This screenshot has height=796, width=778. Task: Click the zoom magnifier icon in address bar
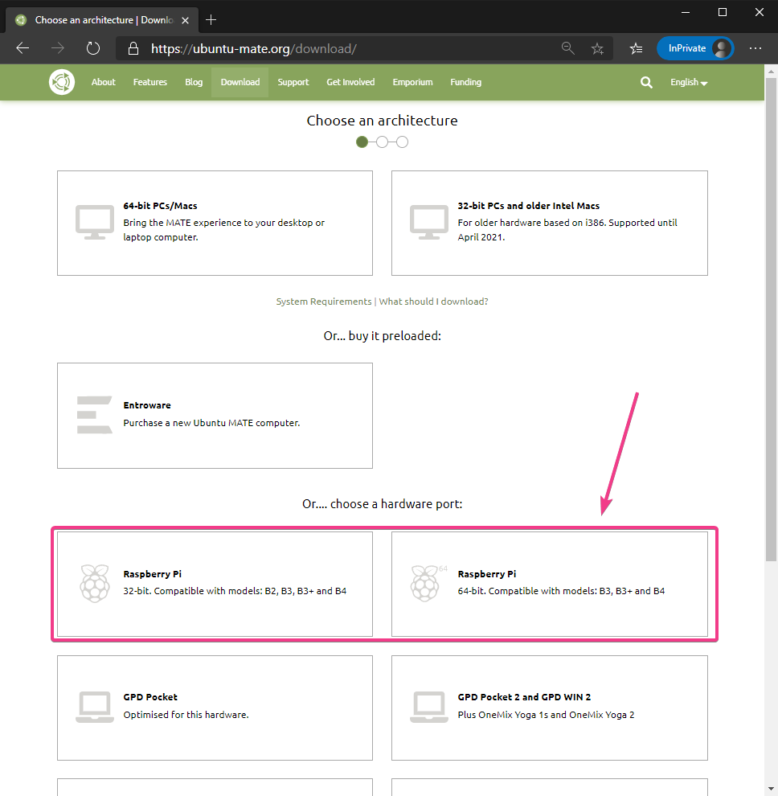point(568,49)
